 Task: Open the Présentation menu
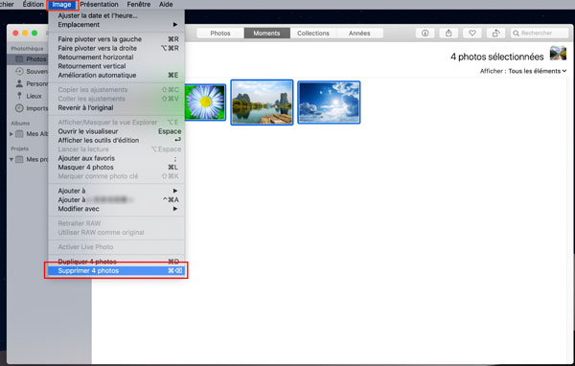click(x=99, y=5)
